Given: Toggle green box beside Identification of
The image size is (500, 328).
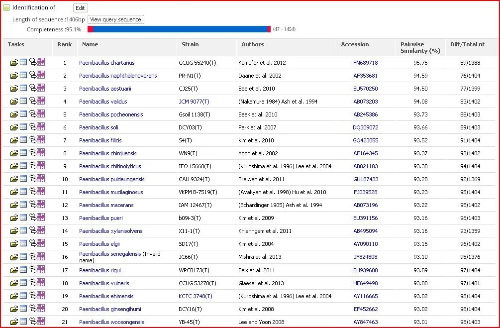Looking at the screenshot, I should click(x=6, y=7).
